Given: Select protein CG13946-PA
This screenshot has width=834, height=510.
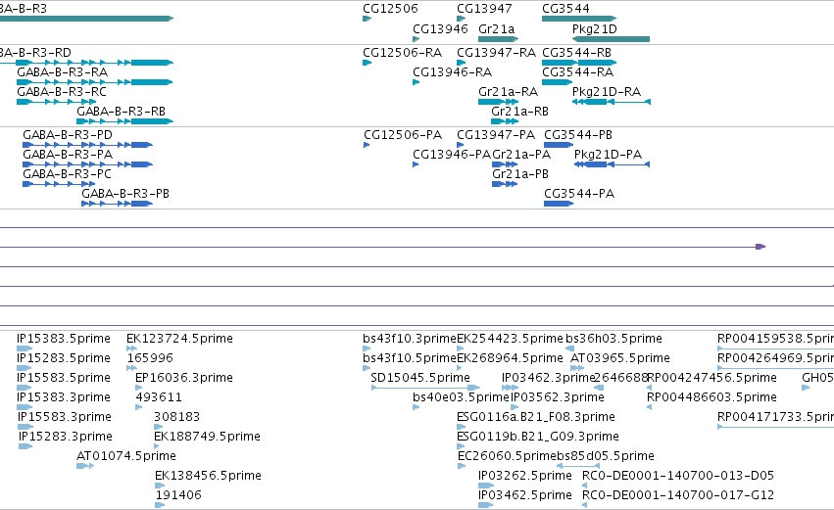Looking at the screenshot, I should [452, 155].
